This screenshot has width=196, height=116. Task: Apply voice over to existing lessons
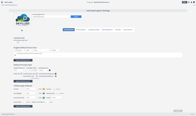click(x=23, y=60)
